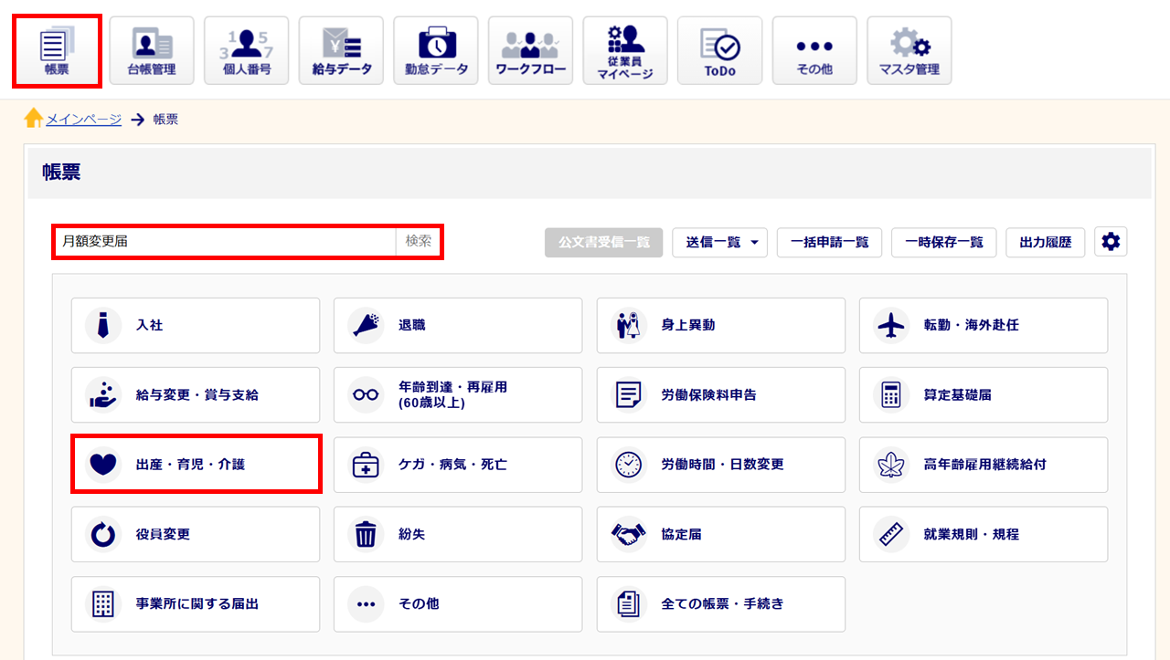Select 年齢到達・再雇用 (60歳以上) tile

coord(458,395)
